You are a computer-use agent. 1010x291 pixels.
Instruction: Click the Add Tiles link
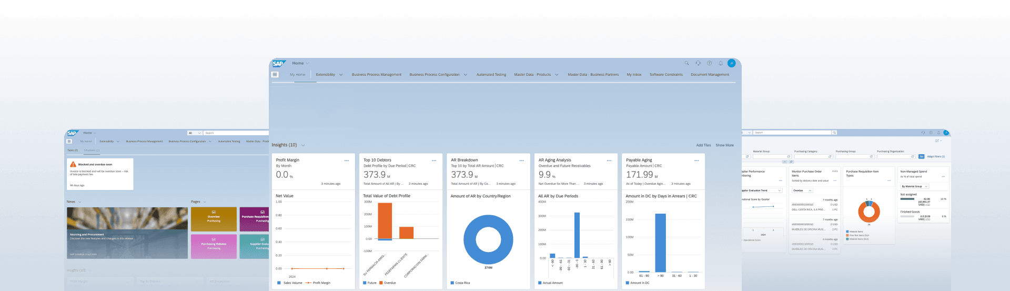(x=703, y=145)
